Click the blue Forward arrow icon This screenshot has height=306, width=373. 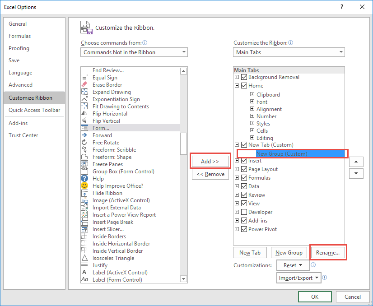point(84,135)
